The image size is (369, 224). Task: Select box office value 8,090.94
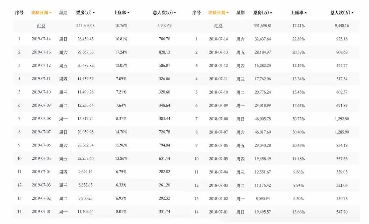click(263, 199)
